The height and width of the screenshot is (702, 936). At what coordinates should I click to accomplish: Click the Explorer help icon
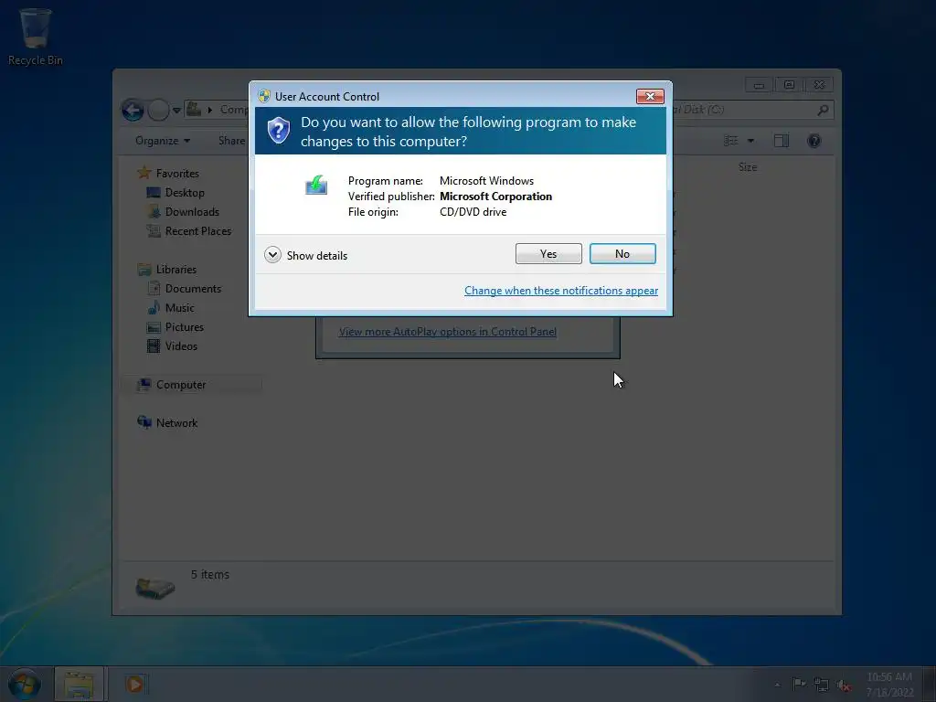click(814, 141)
